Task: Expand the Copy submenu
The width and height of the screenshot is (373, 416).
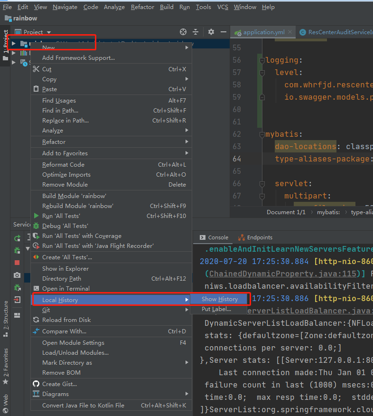Action: [x=111, y=79]
